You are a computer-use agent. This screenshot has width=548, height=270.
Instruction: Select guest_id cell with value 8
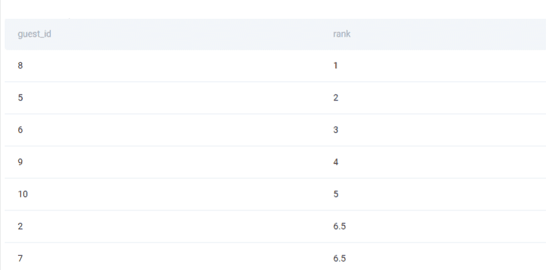(21, 66)
